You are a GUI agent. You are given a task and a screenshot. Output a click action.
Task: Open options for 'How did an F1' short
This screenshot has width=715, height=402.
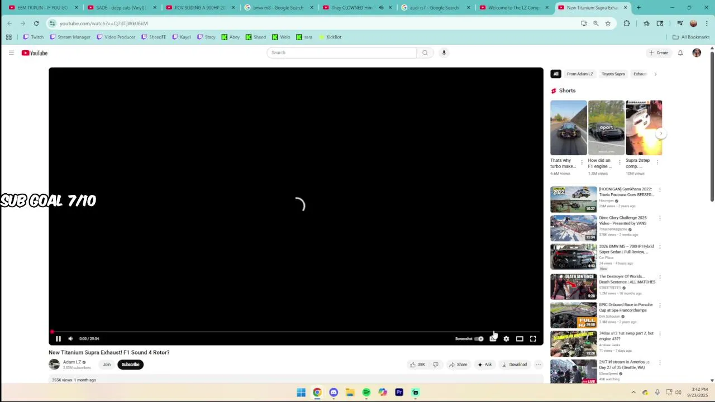619,162
